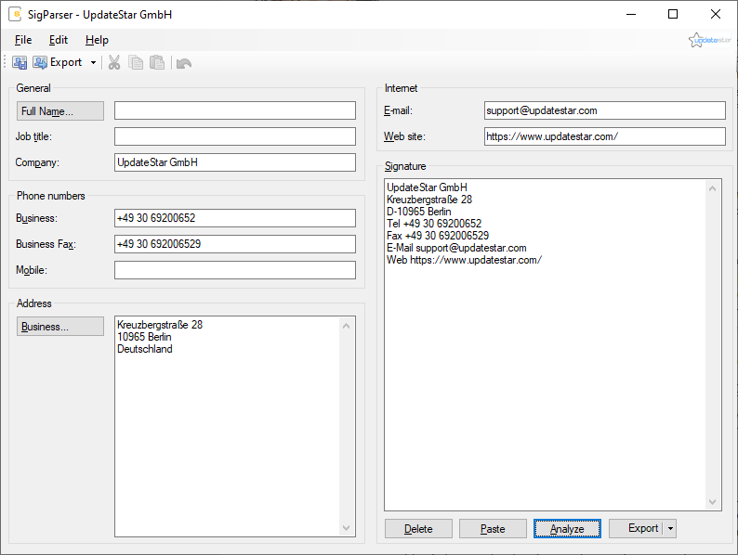Click the E-mail input field
The height and width of the screenshot is (555, 738).
click(x=605, y=110)
